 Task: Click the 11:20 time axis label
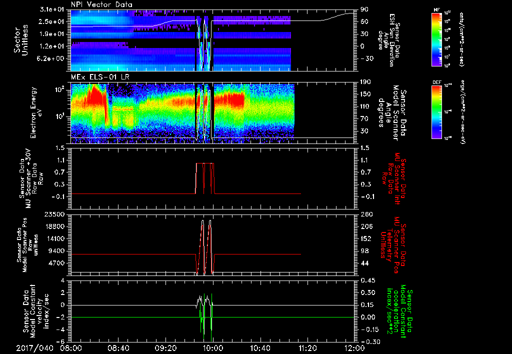pos(307,348)
